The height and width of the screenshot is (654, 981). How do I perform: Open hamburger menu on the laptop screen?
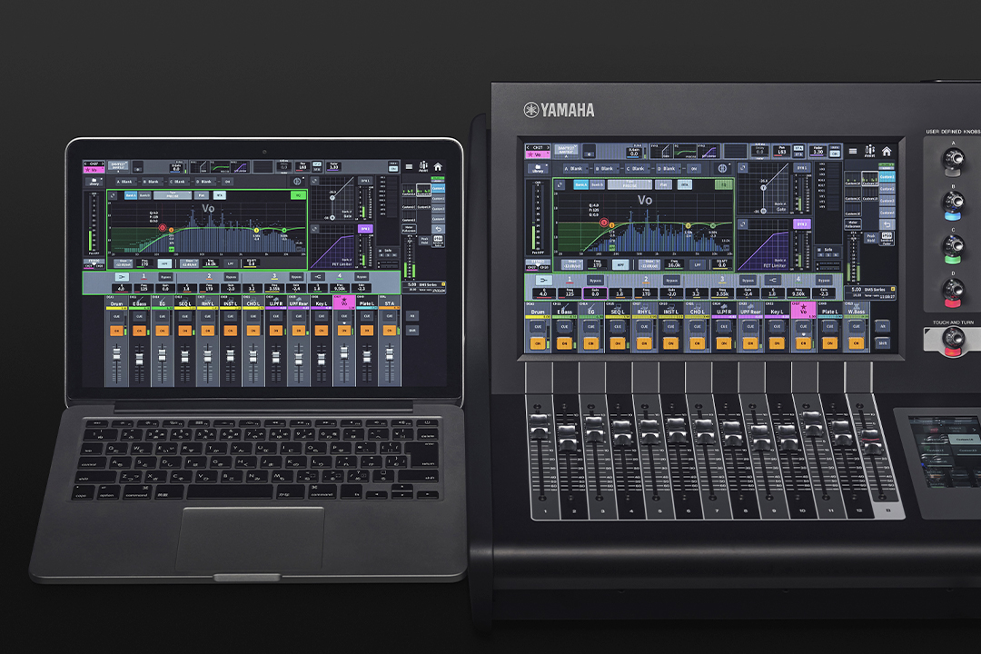tap(409, 166)
